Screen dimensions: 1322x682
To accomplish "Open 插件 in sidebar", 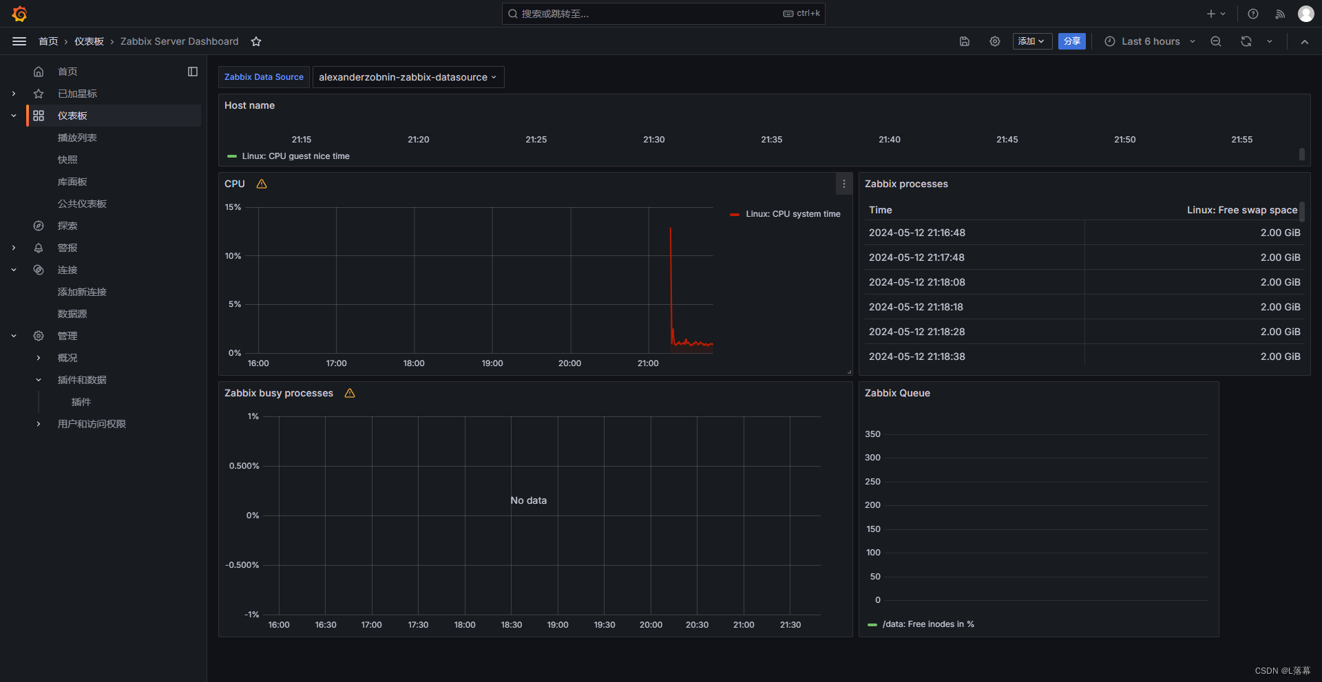I will pos(81,402).
